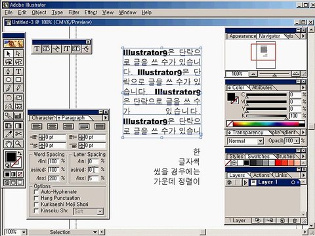
Task: Select the Pen tool
Action: (x=9, y=71)
